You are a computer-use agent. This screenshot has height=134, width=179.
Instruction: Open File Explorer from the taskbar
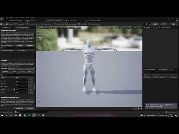[16, 115]
